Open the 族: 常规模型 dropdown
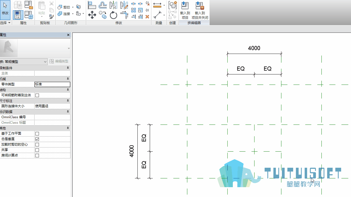351x197 pixels. (24, 62)
